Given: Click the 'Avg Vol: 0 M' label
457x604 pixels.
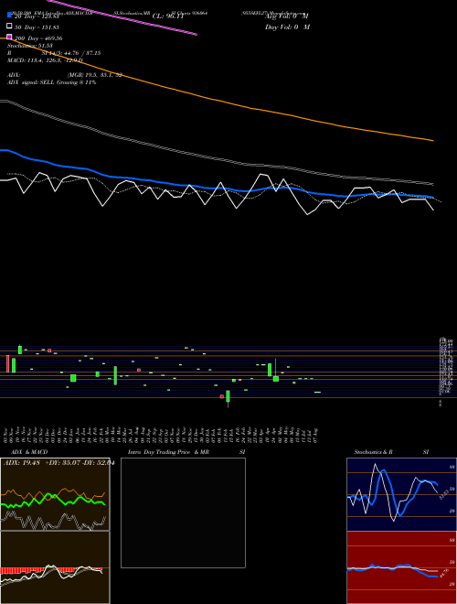Looking at the screenshot, I should 287,16.
